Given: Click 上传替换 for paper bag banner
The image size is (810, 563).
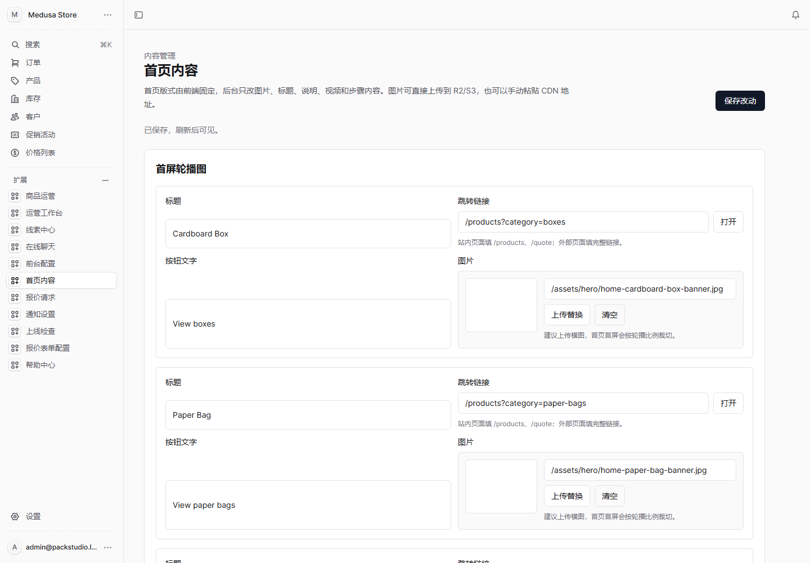Looking at the screenshot, I should coord(567,496).
